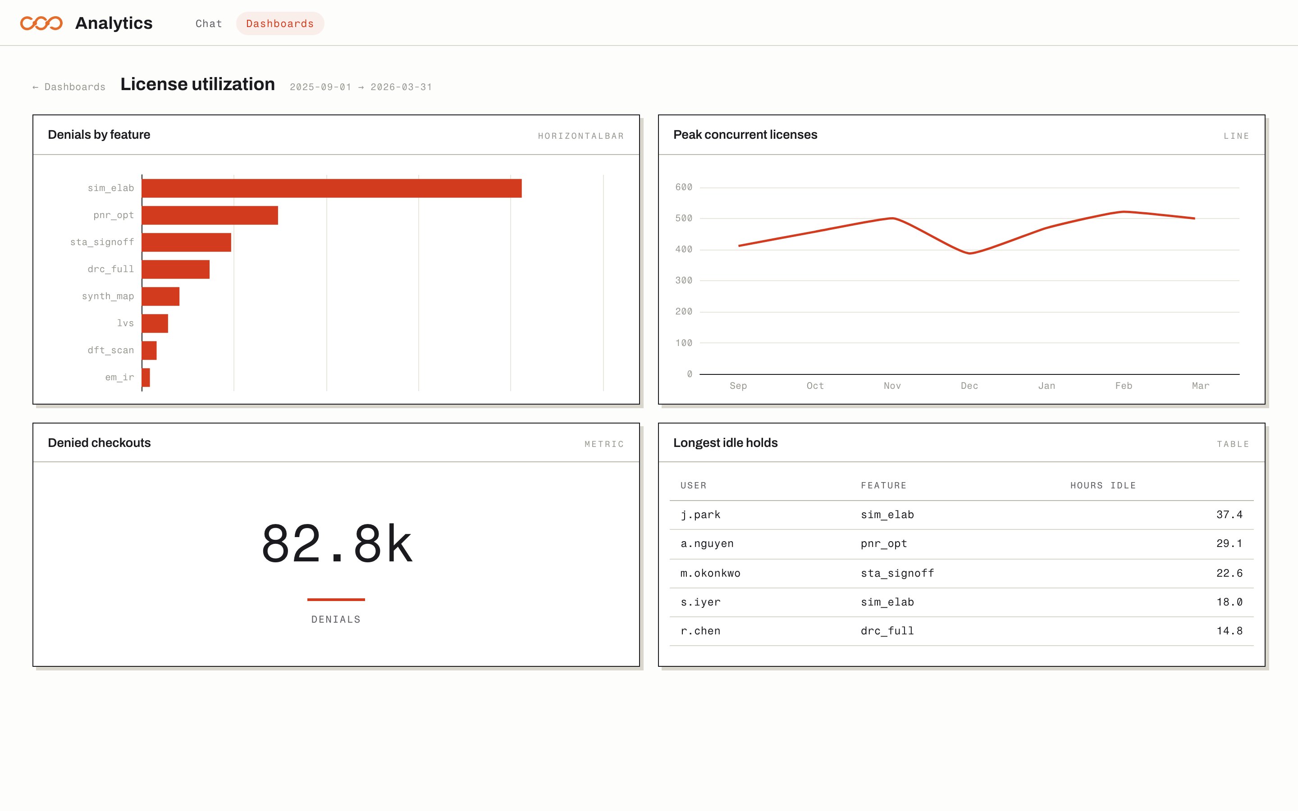
Task: Click the Denied checkouts panel title
Action: click(99, 443)
